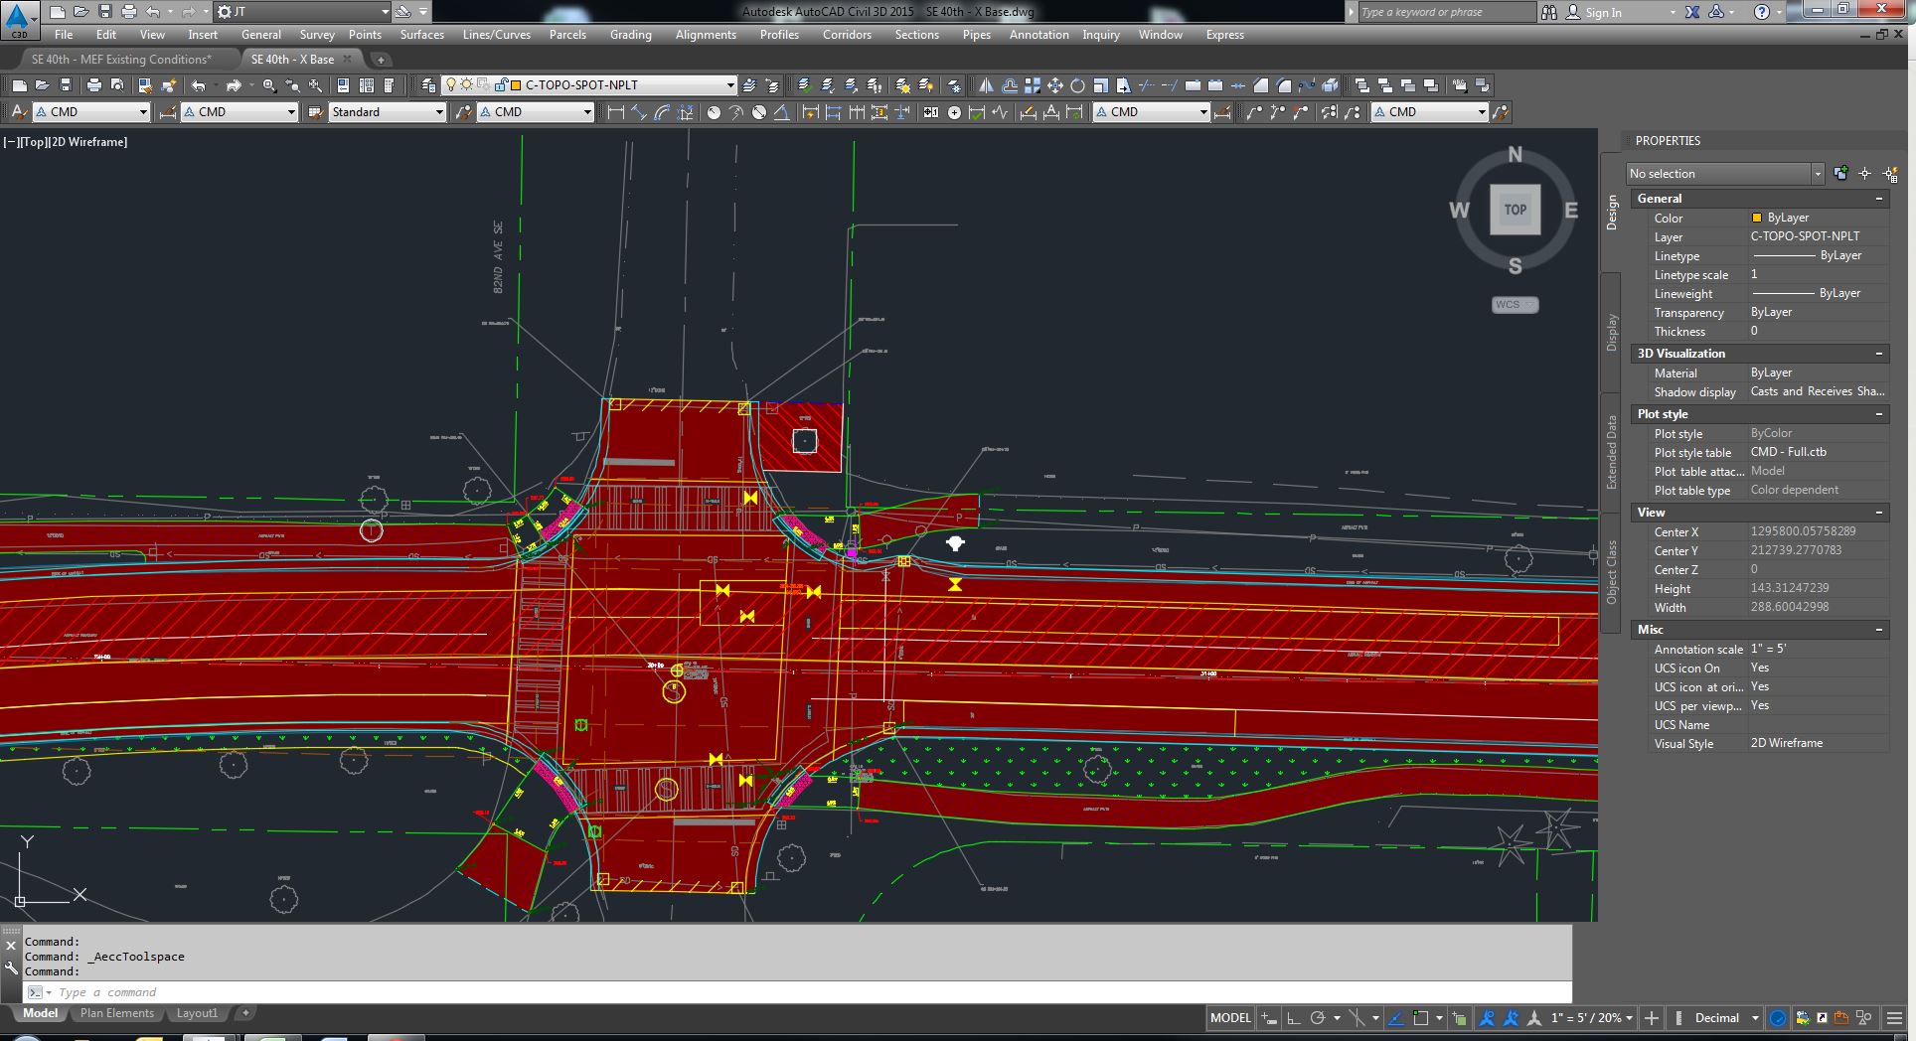Image resolution: width=1916 pixels, height=1041 pixels.
Task: Collapse the 3D Visualization properties section
Action: [1879, 354]
